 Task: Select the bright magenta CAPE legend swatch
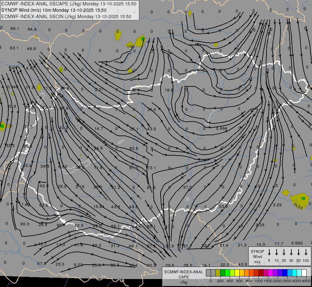(x=271, y=273)
